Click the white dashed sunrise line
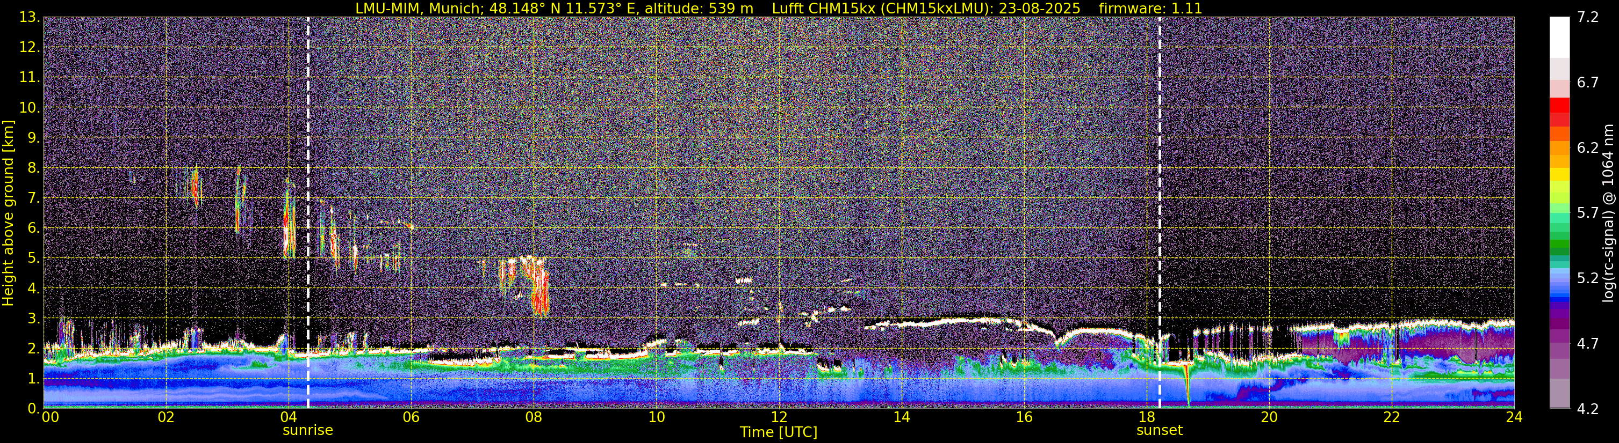This screenshot has width=1619, height=443. coord(308,212)
